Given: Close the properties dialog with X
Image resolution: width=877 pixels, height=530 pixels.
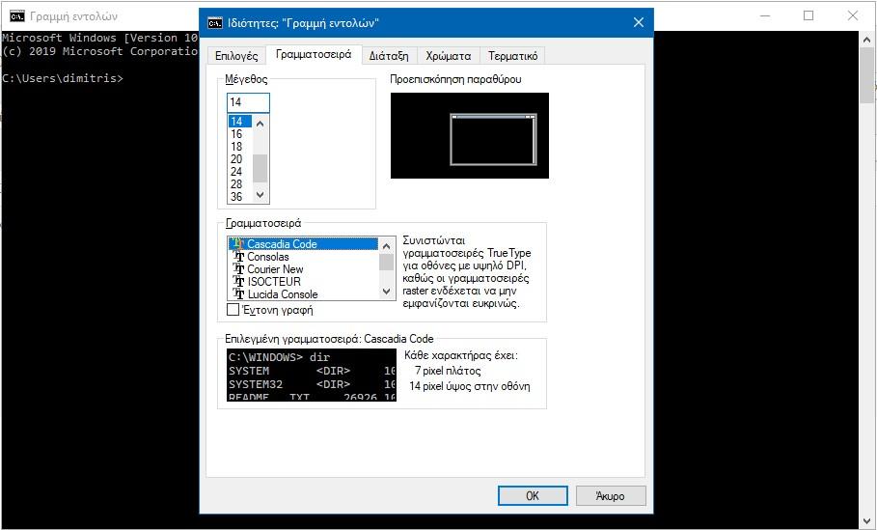Looking at the screenshot, I should (x=638, y=23).
